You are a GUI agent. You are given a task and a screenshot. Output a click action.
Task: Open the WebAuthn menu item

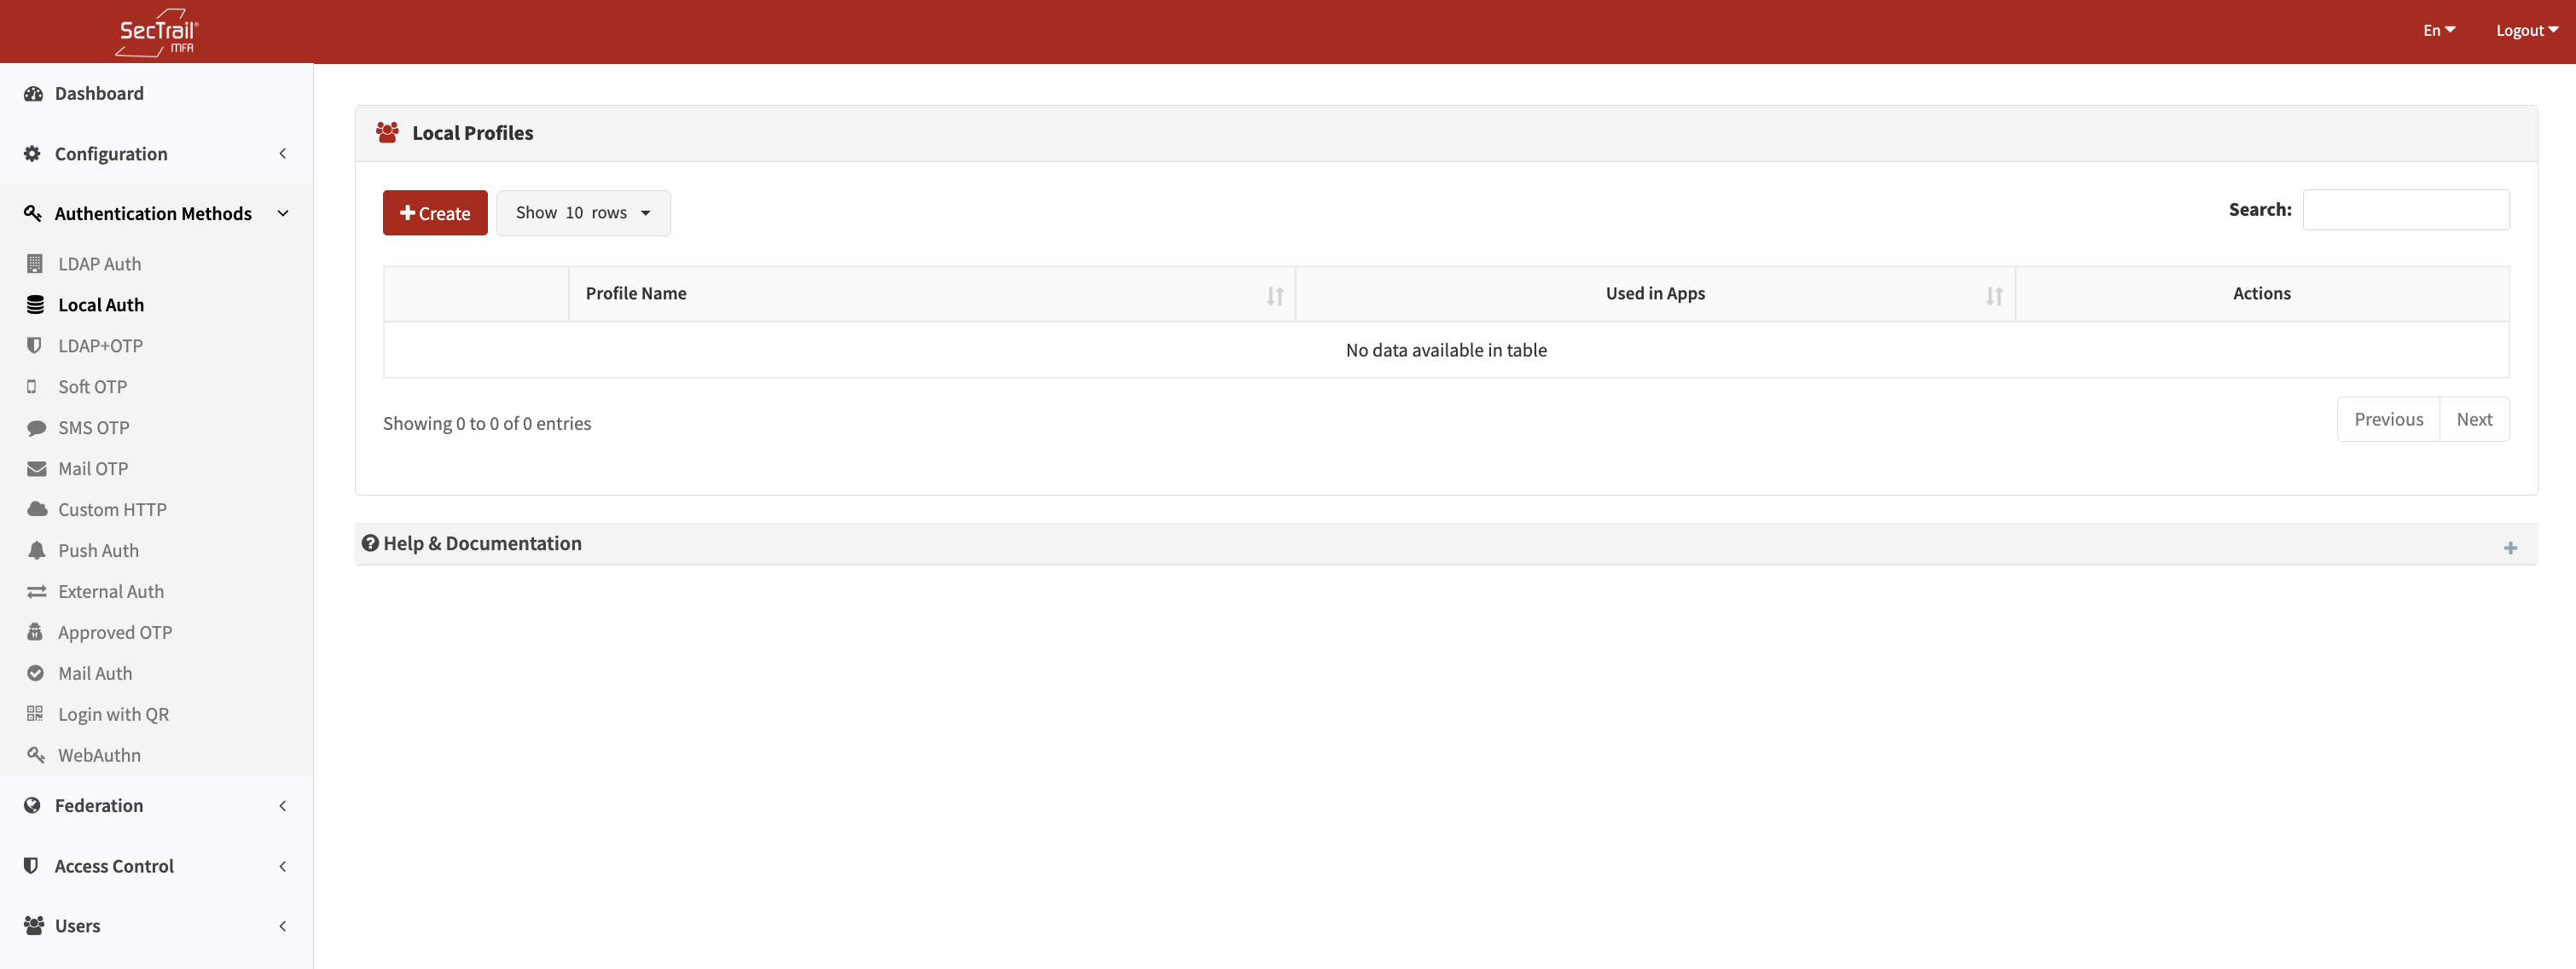(99, 755)
